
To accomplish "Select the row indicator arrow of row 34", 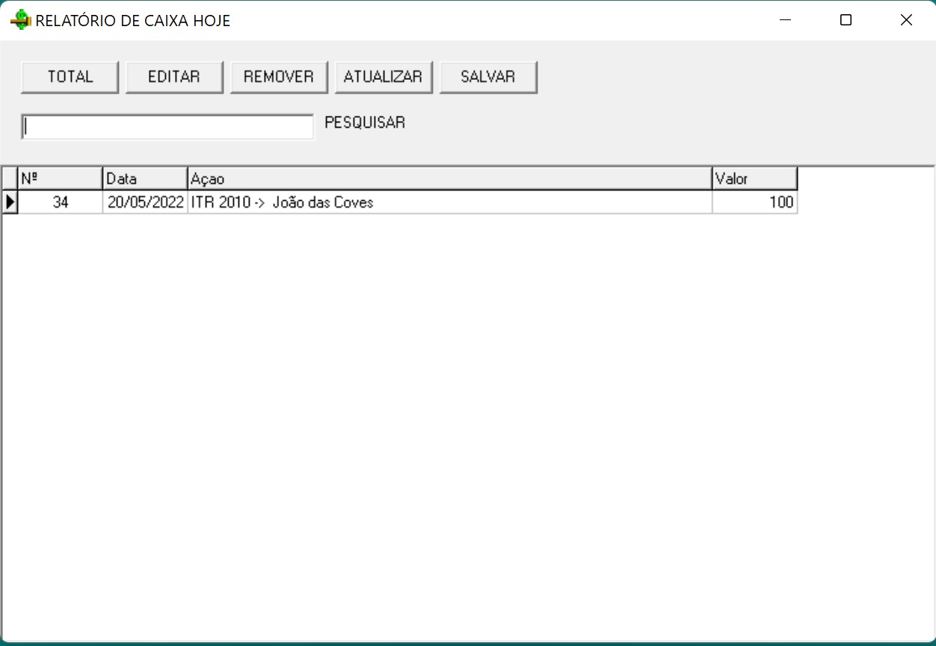I will tap(10, 202).
